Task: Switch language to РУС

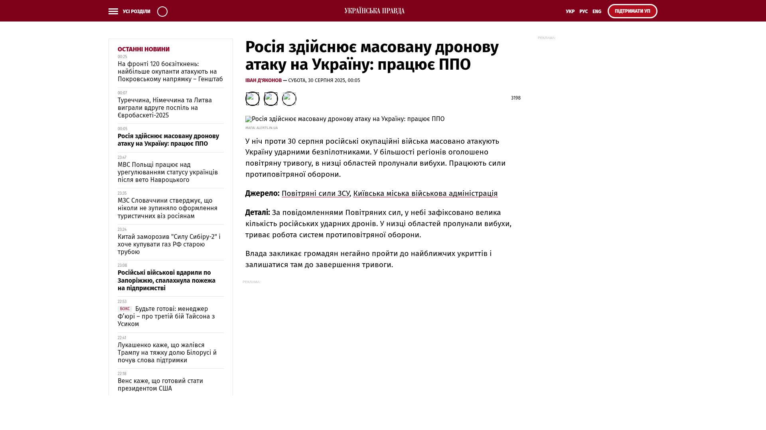Action: 583,12
